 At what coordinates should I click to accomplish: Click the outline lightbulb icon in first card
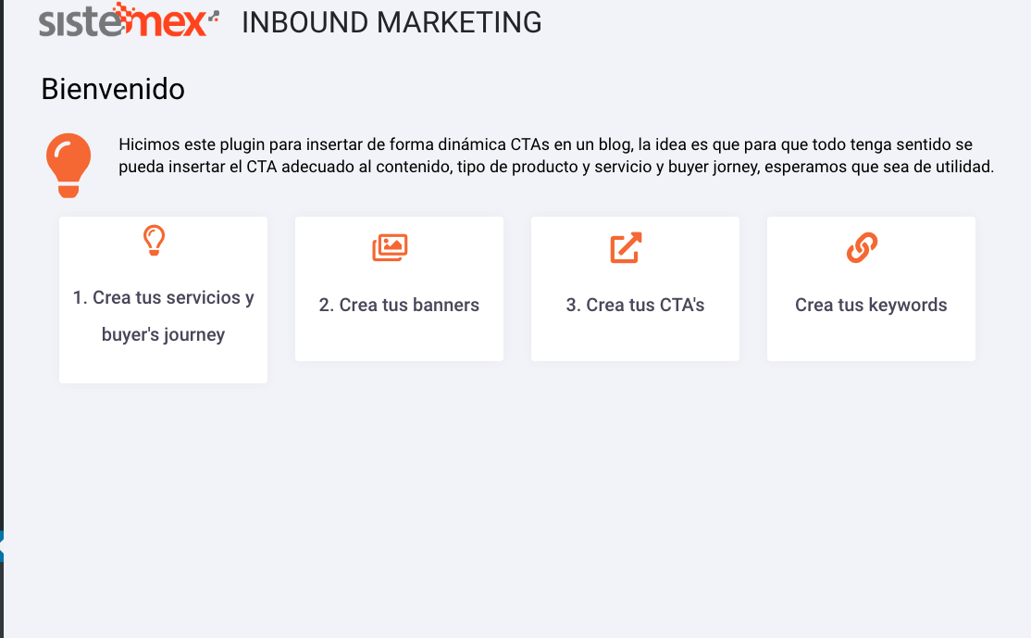pyautogui.click(x=154, y=240)
